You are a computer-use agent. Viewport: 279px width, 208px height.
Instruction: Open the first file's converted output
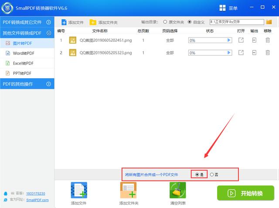click(241, 40)
